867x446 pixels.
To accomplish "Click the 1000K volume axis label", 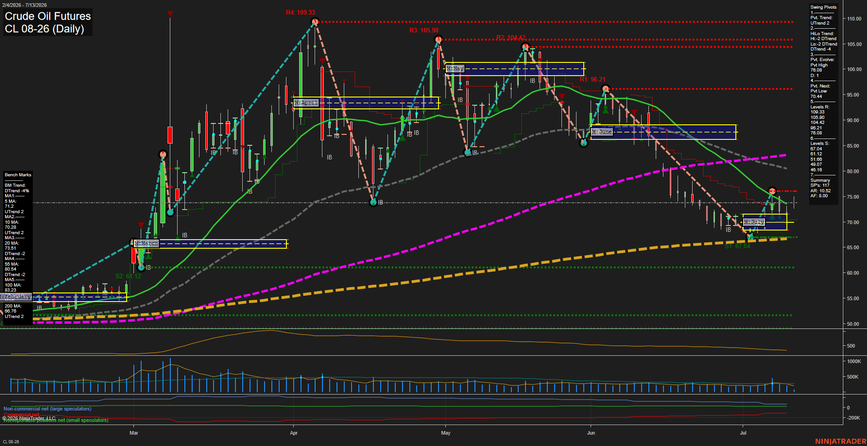I will click(x=854, y=361).
